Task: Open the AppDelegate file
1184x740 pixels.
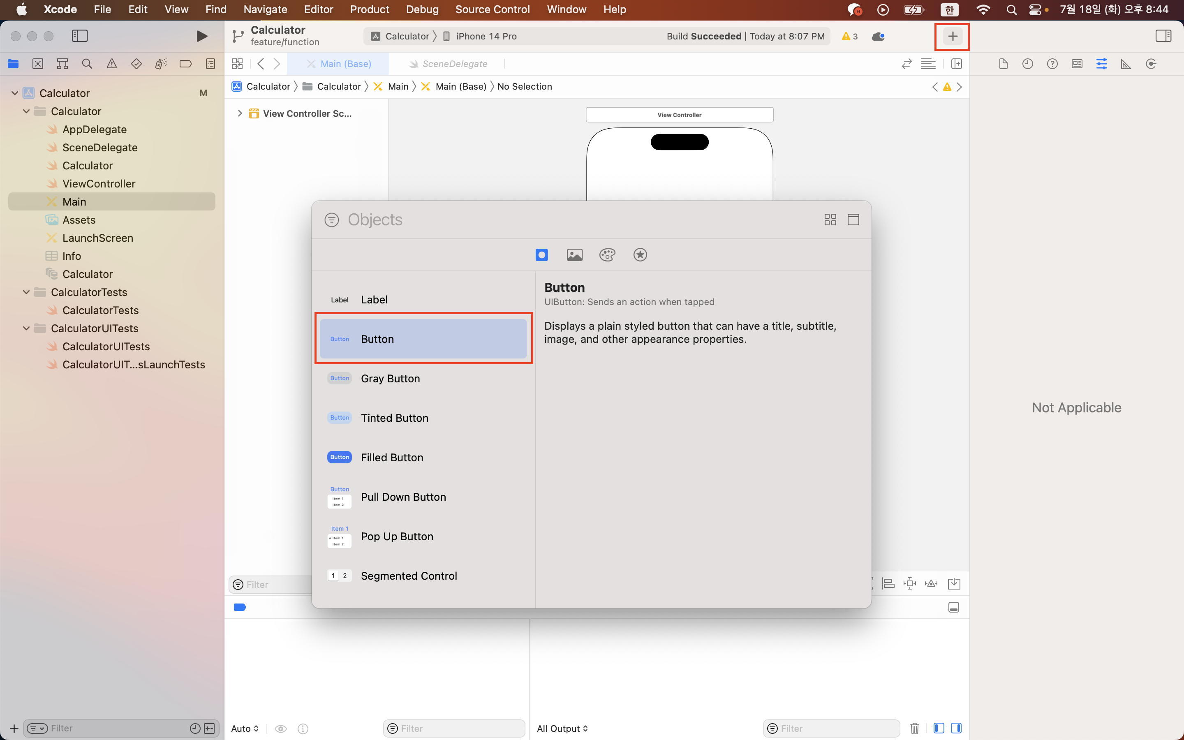Action: point(95,129)
